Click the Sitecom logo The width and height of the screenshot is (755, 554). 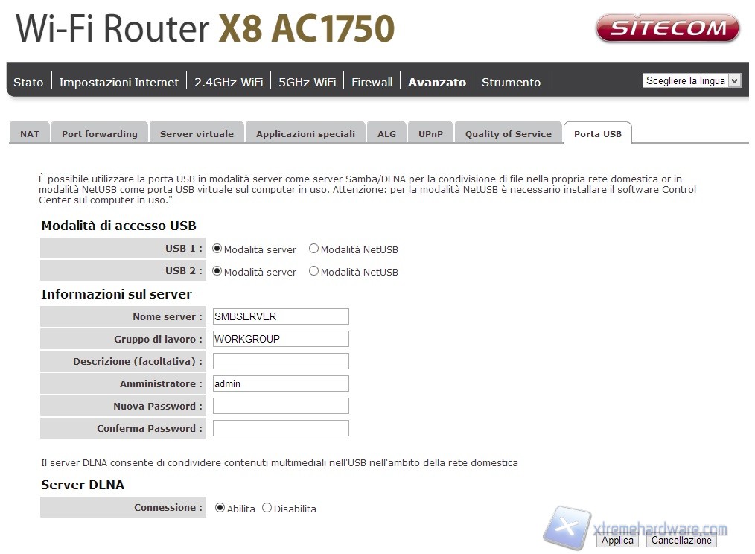click(668, 28)
